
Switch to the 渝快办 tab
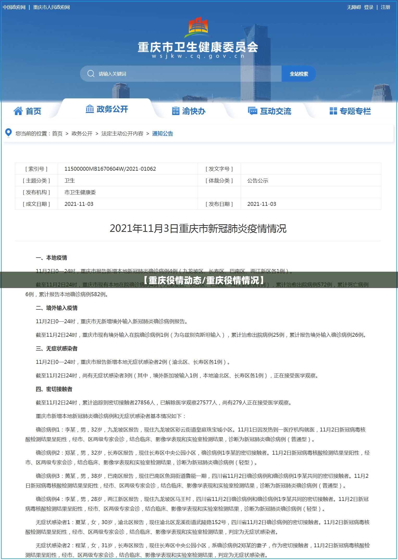(x=189, y=111)
